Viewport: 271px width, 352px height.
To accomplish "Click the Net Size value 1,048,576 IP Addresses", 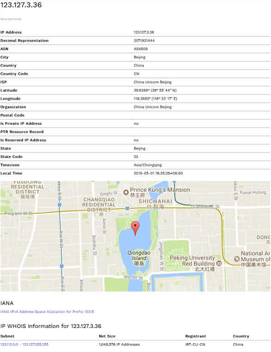I will point(119,344).
